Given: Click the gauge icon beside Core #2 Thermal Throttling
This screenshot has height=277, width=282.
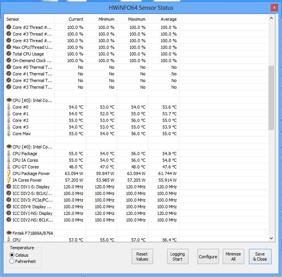Looking at the screenshot, I should tap(9, 80).
